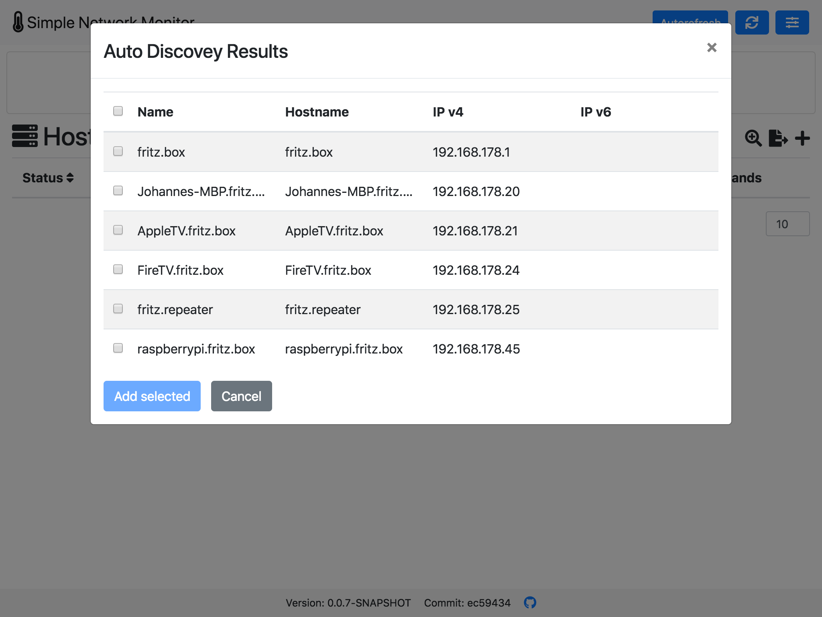Click the thermometer logo icon top left
The width and height of the screenshot is (822, 617).
pos(17,21)
